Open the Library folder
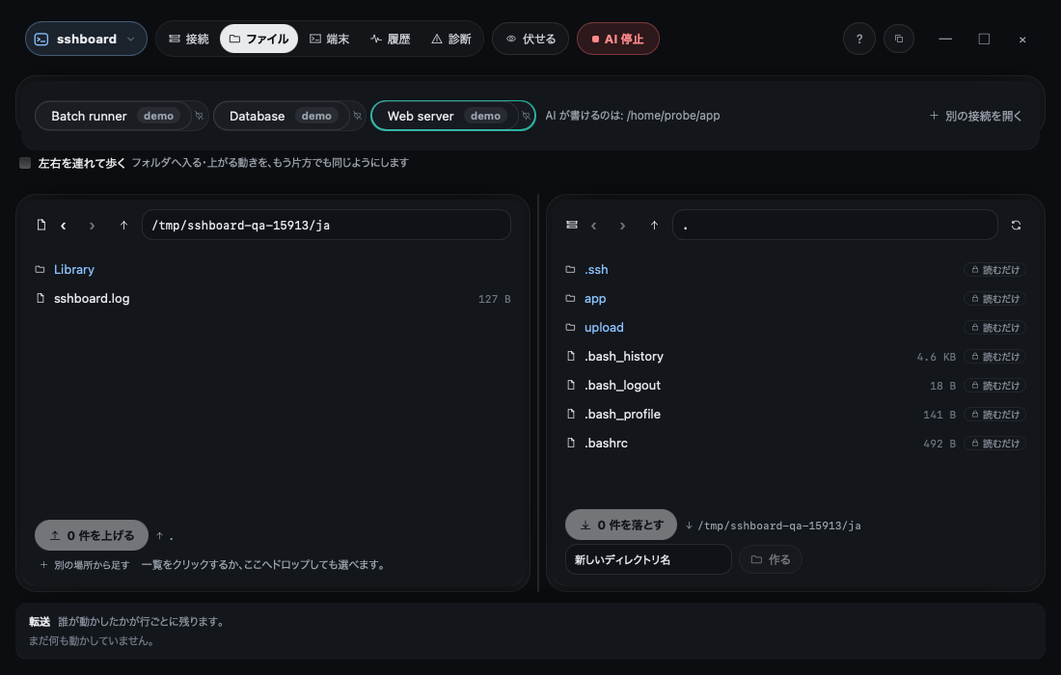 [x=73, y=269]
